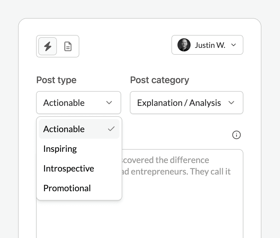This screenshot has width=280, height=238.
Task: Open the Explanation / Analysis dropdown
Action: tap(179, 103)
